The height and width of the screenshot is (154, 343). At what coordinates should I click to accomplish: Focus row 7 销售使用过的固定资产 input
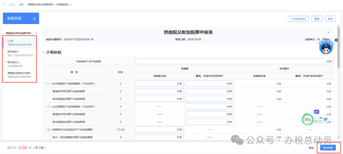(160, 130)
